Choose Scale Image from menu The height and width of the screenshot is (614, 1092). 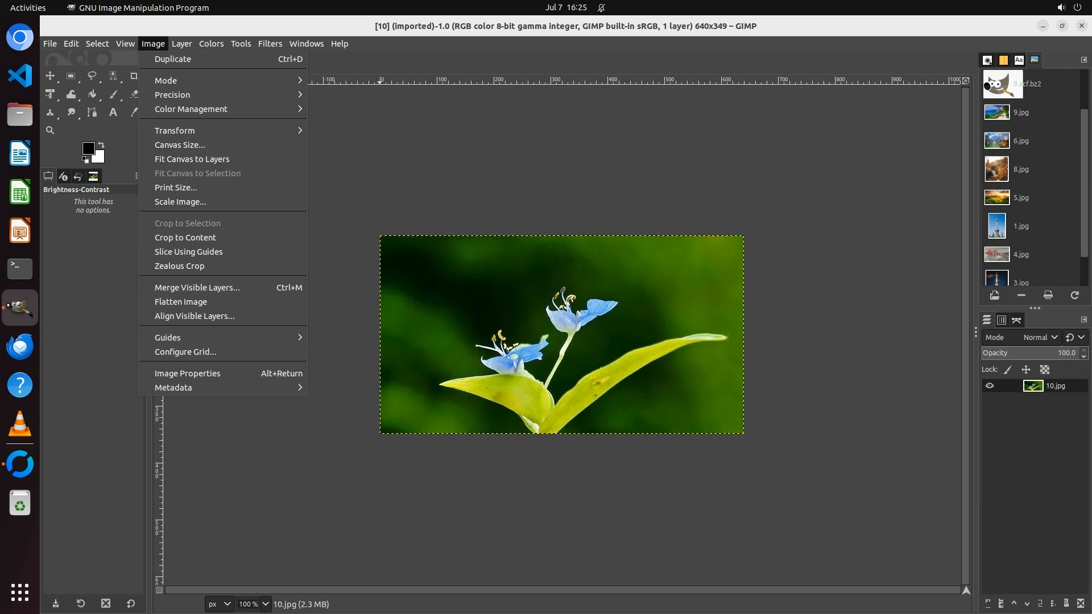click(x=180, y=202)
